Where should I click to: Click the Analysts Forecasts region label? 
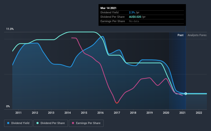tap(197, 35)
